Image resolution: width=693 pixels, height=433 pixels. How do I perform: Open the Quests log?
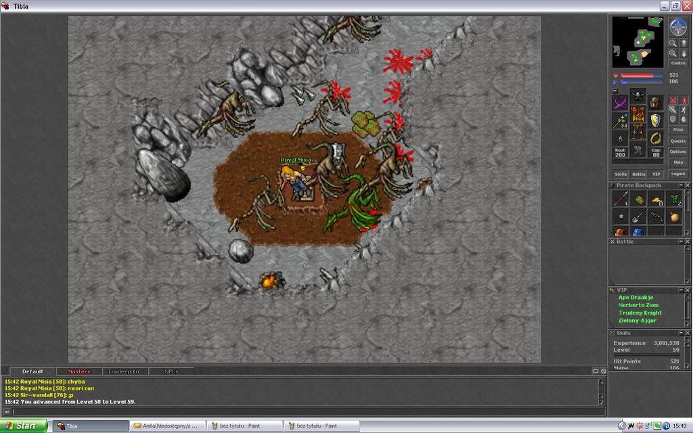tap(678, 141)
